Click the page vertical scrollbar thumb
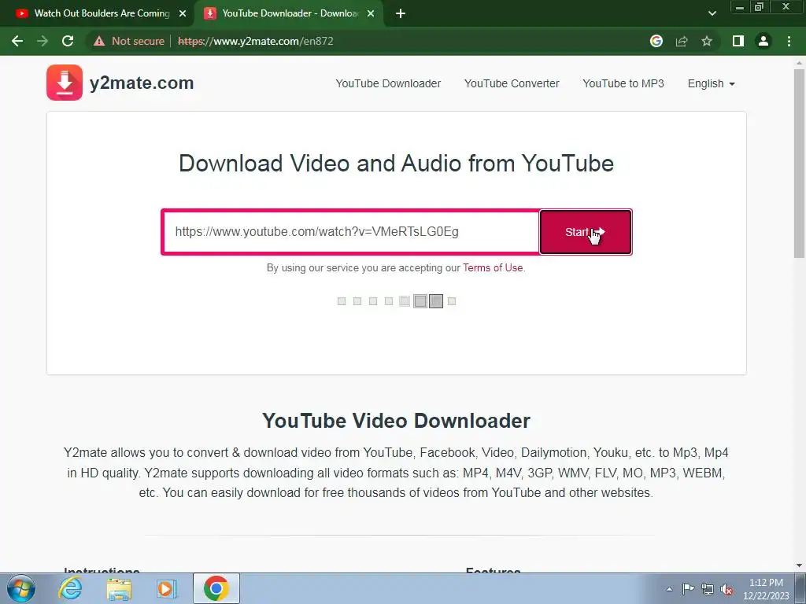 click(799, 164)
